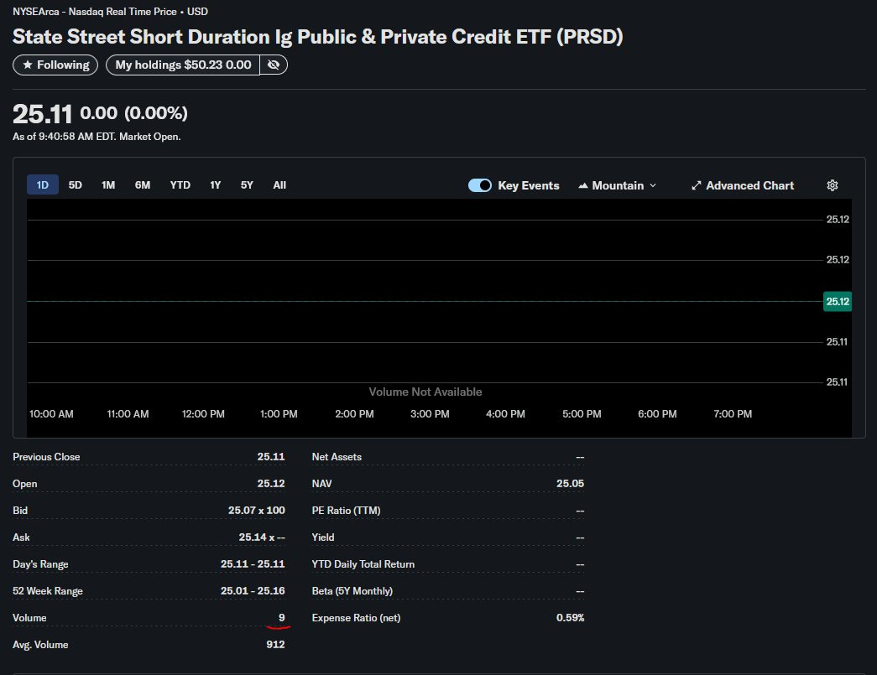Click the Open value 25.12
The image size is (877, 675).
click(x=271, y=484)
